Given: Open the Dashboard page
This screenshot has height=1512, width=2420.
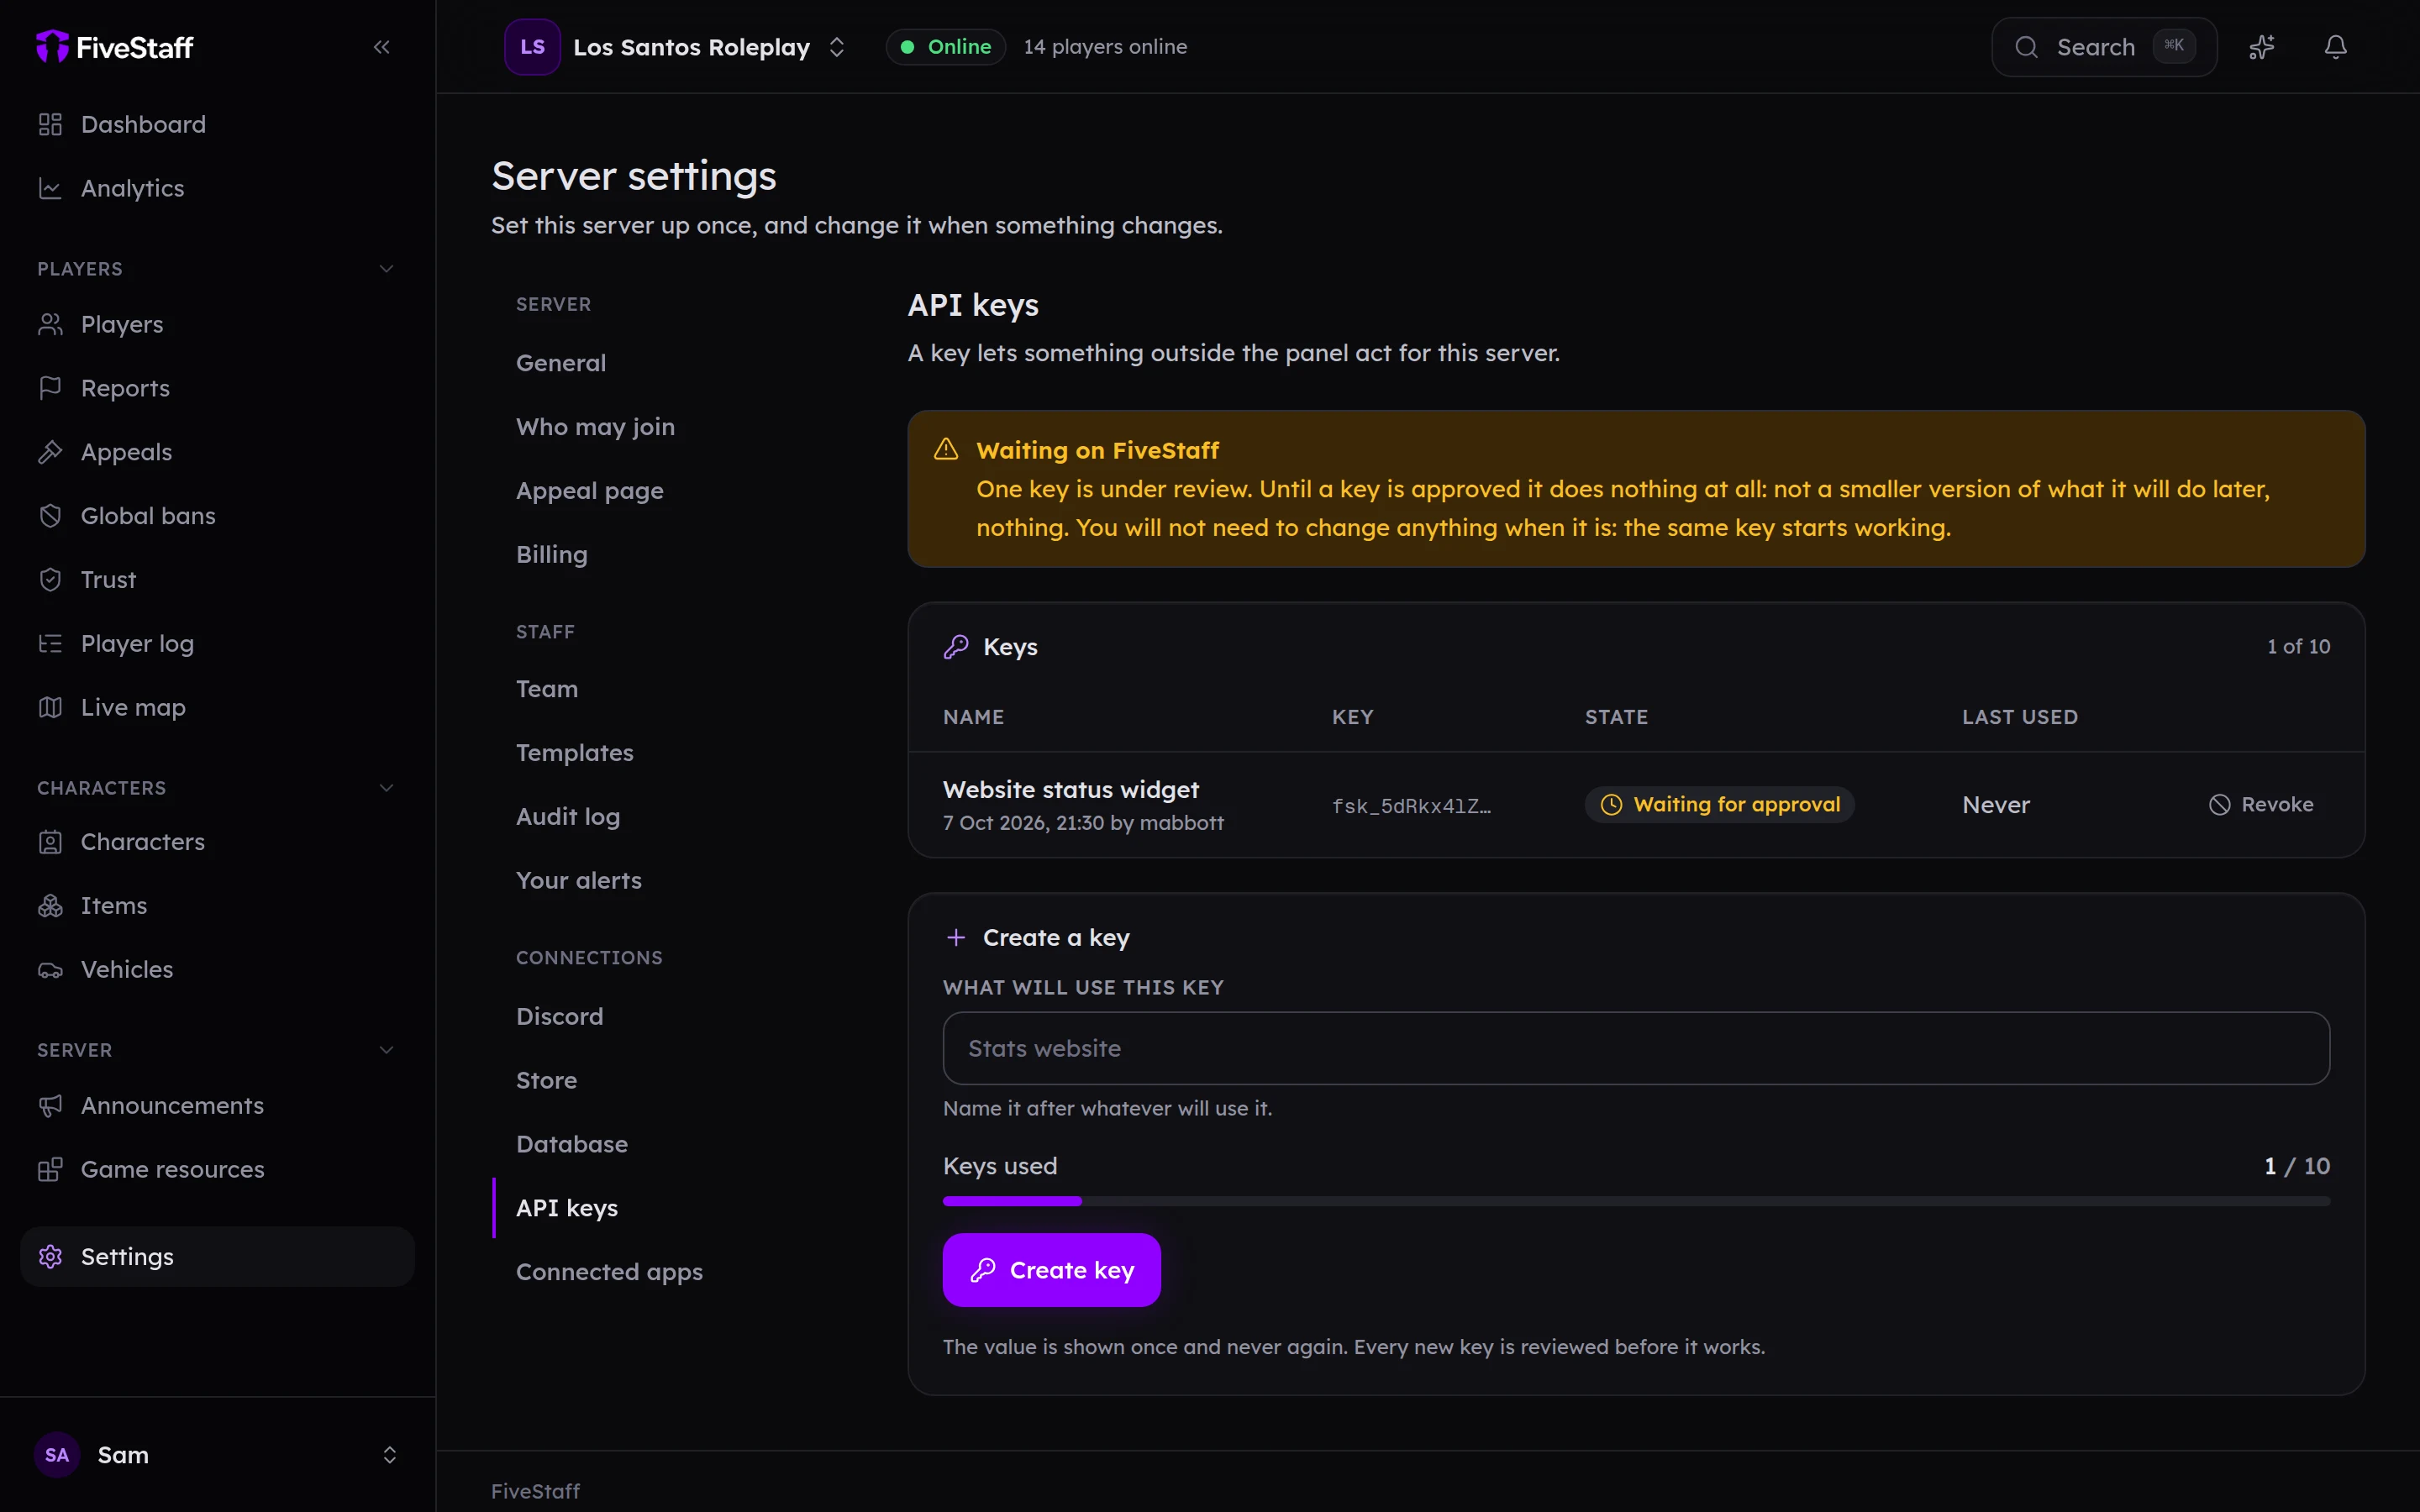Looking at the screenshot, I should pyautogui.click(x=217, y=124).
